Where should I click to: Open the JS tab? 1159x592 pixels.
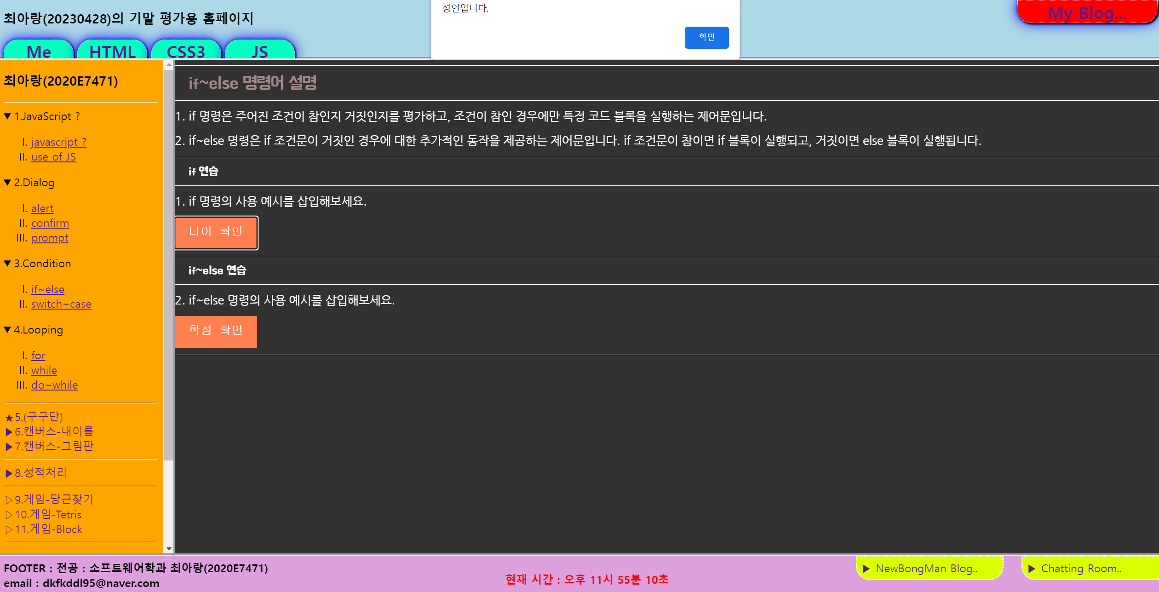(259, 51)
